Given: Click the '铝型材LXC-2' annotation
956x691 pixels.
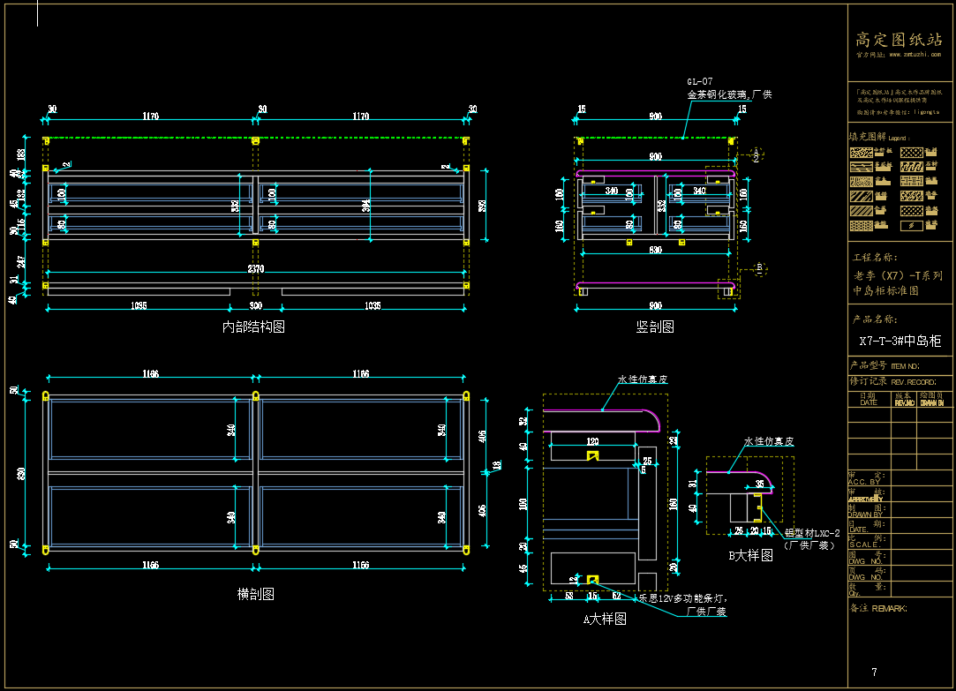Looking at the screenshot, I should point(812,533).
